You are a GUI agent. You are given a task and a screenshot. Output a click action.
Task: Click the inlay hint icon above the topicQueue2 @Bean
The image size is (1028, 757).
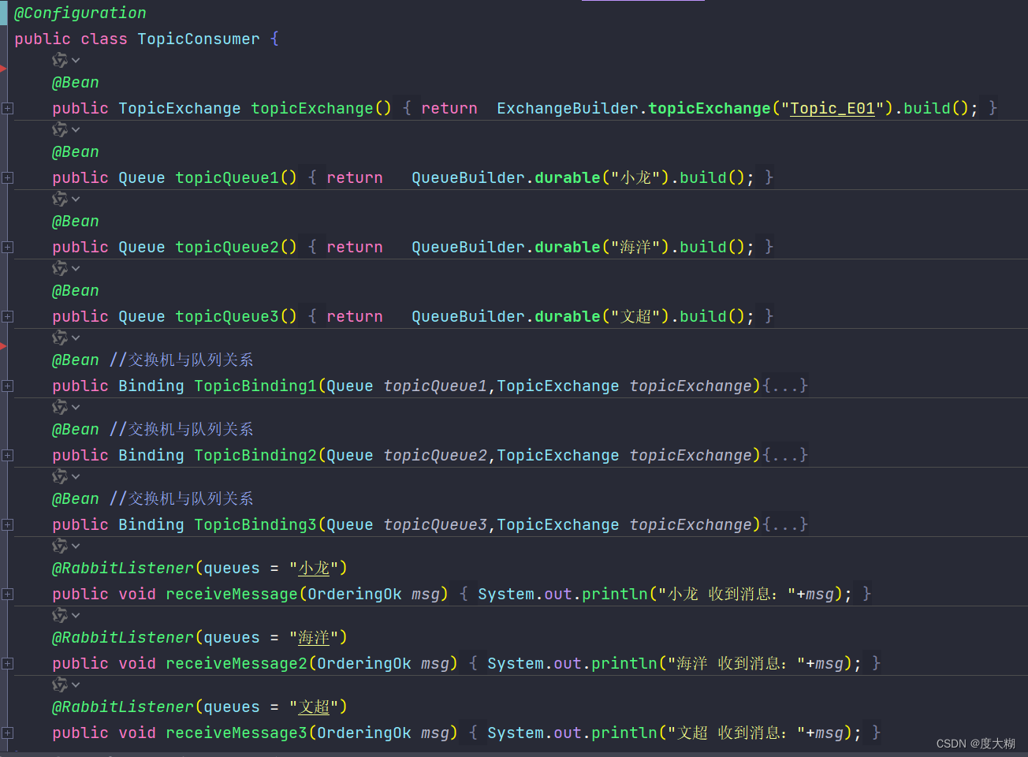click(x=60, y=199)
